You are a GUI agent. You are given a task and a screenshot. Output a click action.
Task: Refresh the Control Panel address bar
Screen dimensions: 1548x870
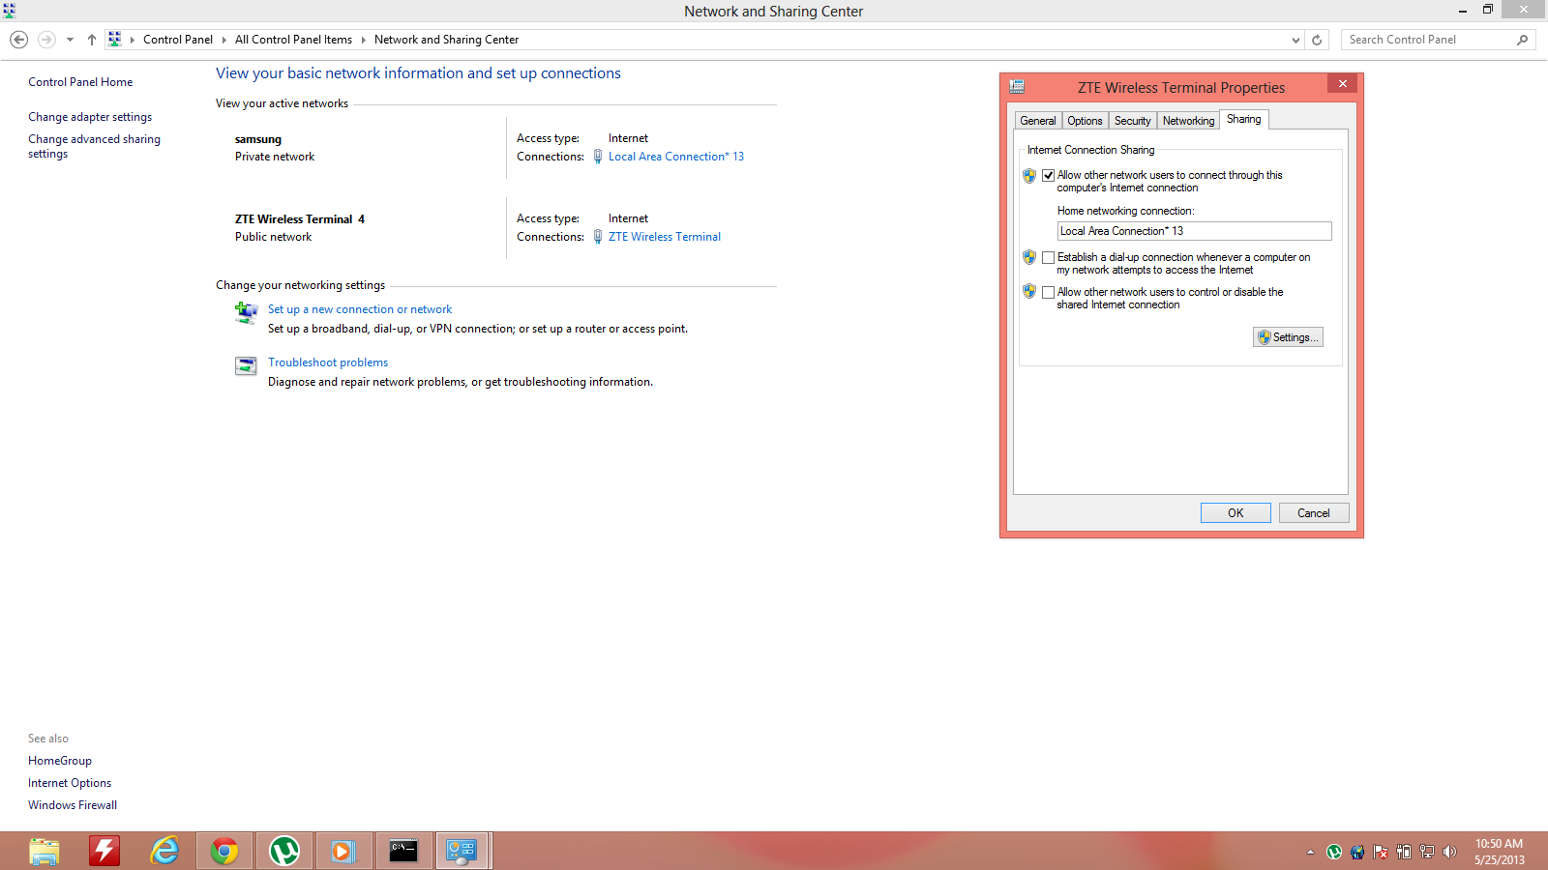1317,40
